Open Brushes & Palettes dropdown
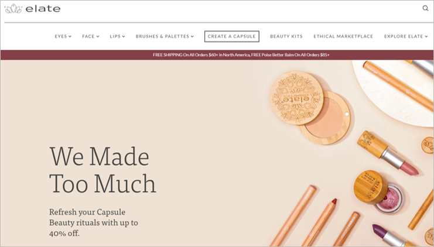 point(165,36)
